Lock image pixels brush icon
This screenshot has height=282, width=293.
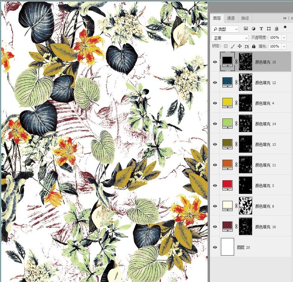pos(233,46)
